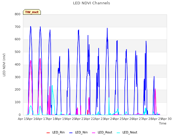Select the chart title LED NDVI Channels

[x=91, y=3]
